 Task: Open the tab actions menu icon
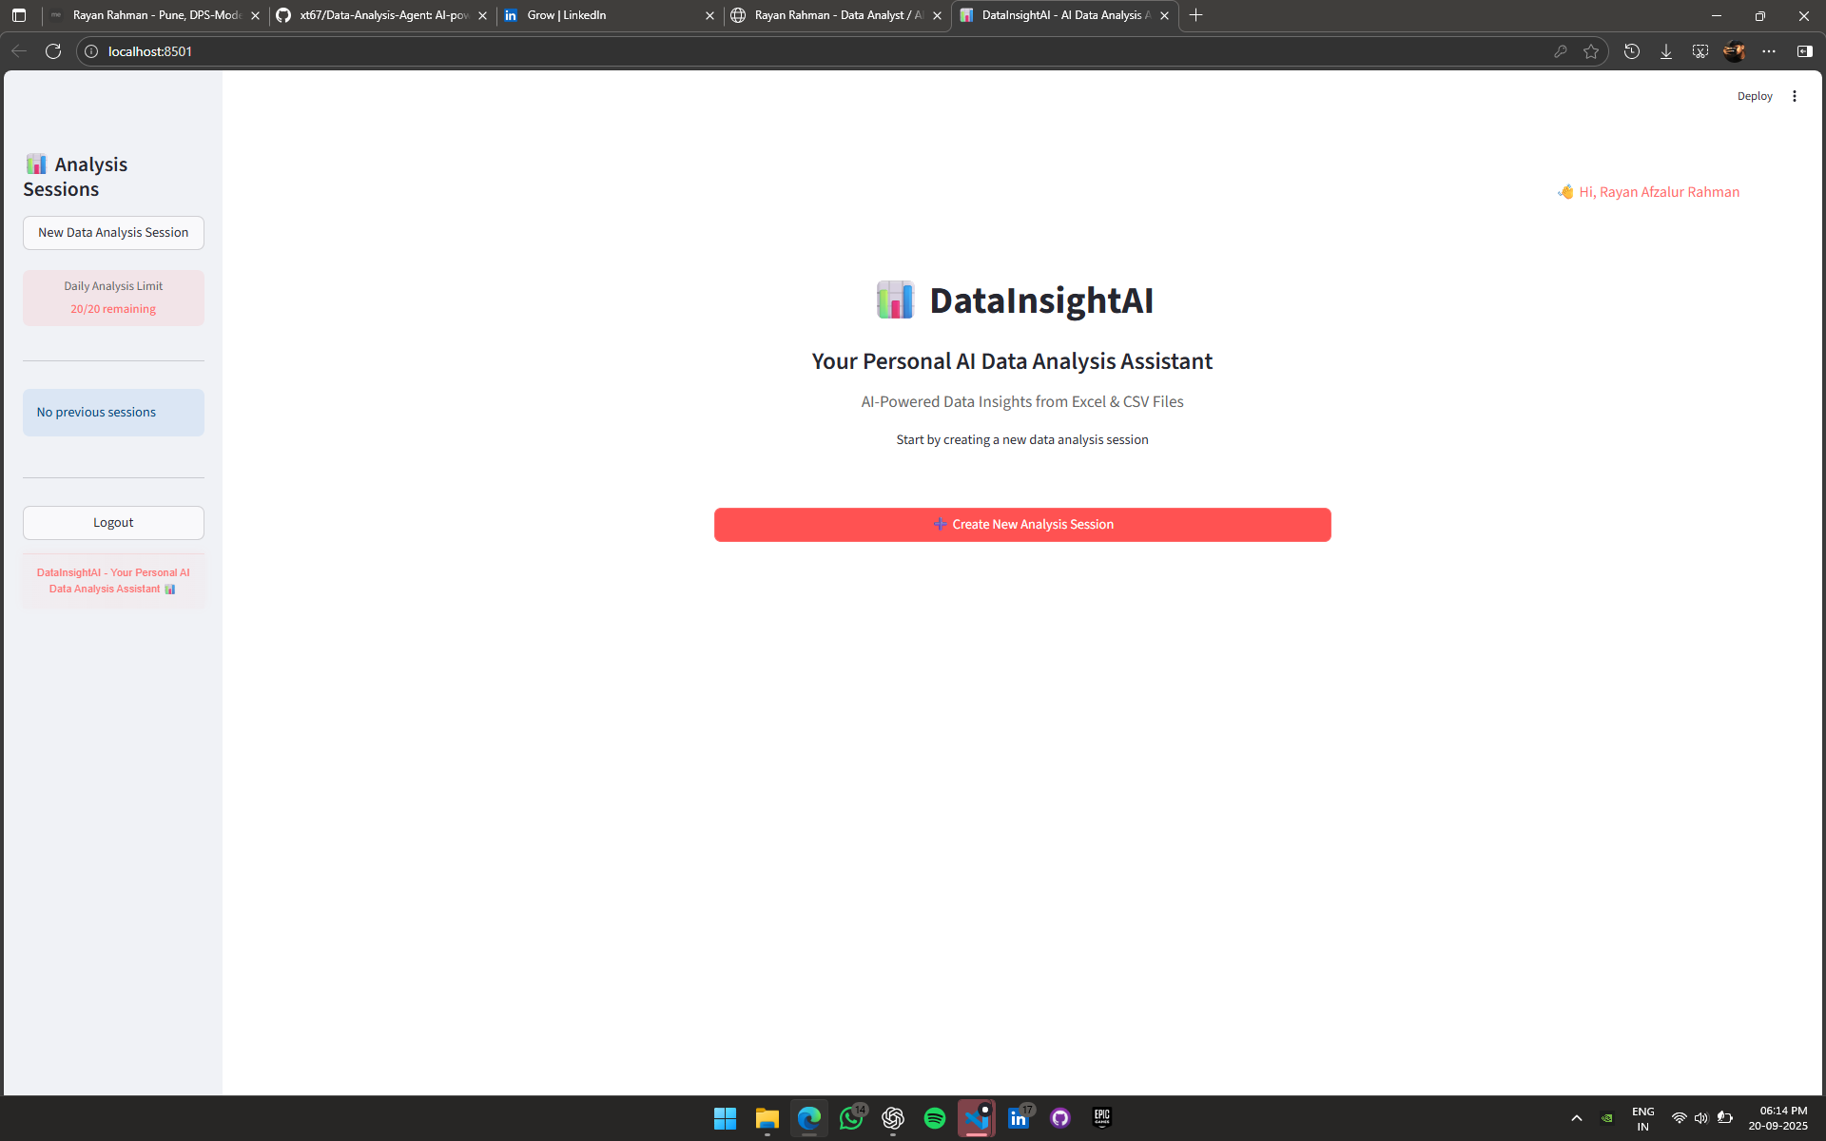point(19,15)
